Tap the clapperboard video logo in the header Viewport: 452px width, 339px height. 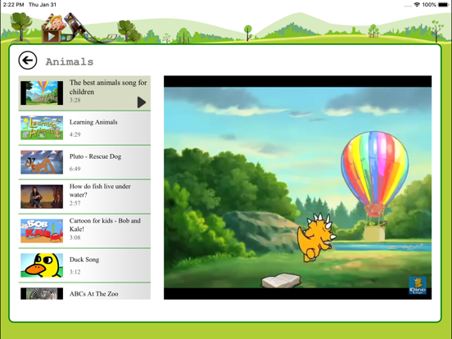point(54,28)
